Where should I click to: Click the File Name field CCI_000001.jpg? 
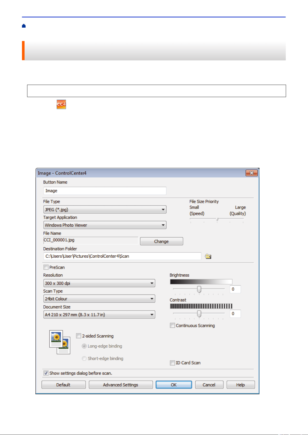point(91,240)
